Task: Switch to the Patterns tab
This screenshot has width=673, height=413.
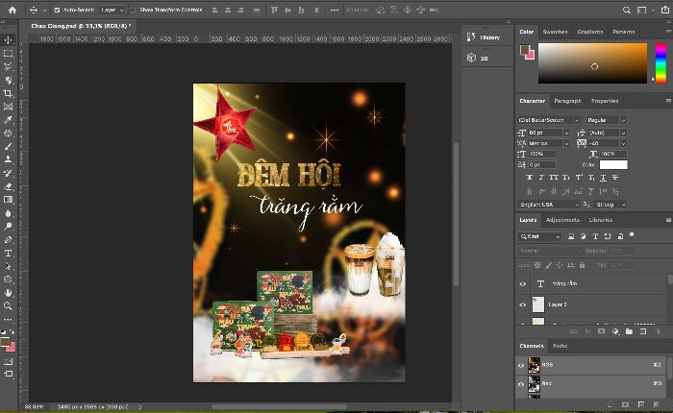Action: pyautogui.click(x=623, y=32)
